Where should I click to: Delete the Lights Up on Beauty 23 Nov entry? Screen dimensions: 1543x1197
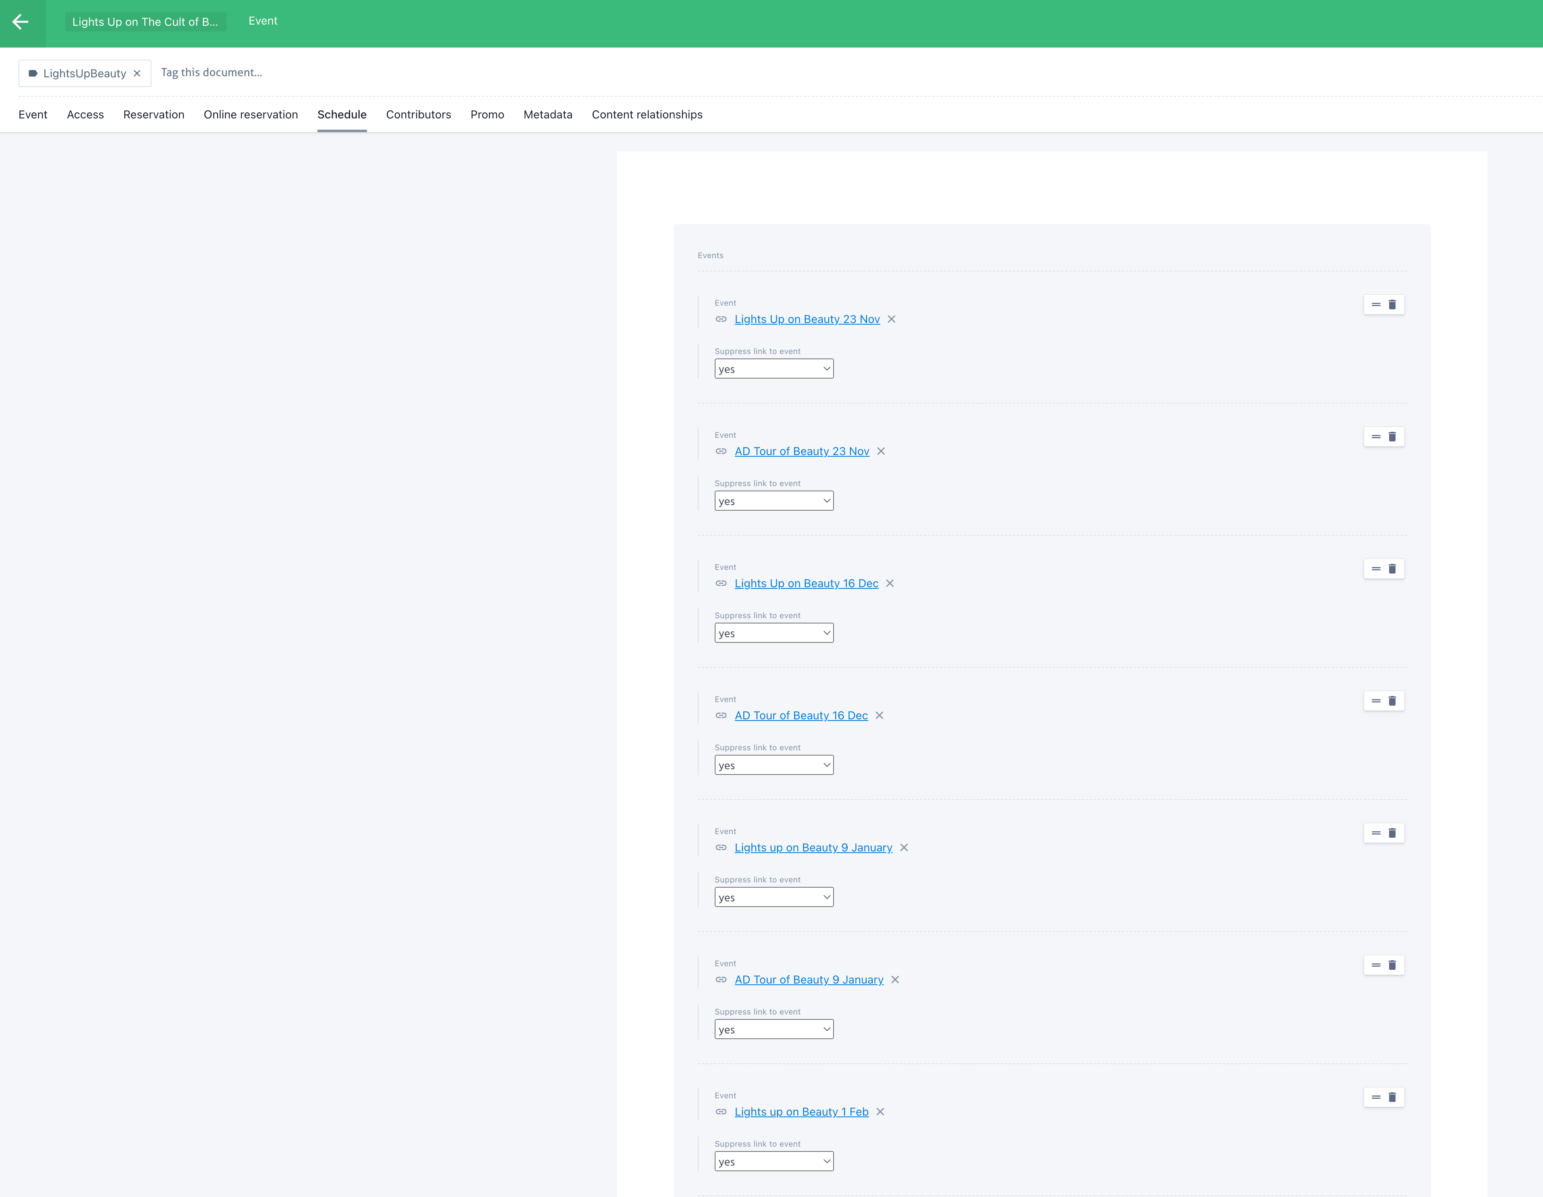(x=1392, y=304)
